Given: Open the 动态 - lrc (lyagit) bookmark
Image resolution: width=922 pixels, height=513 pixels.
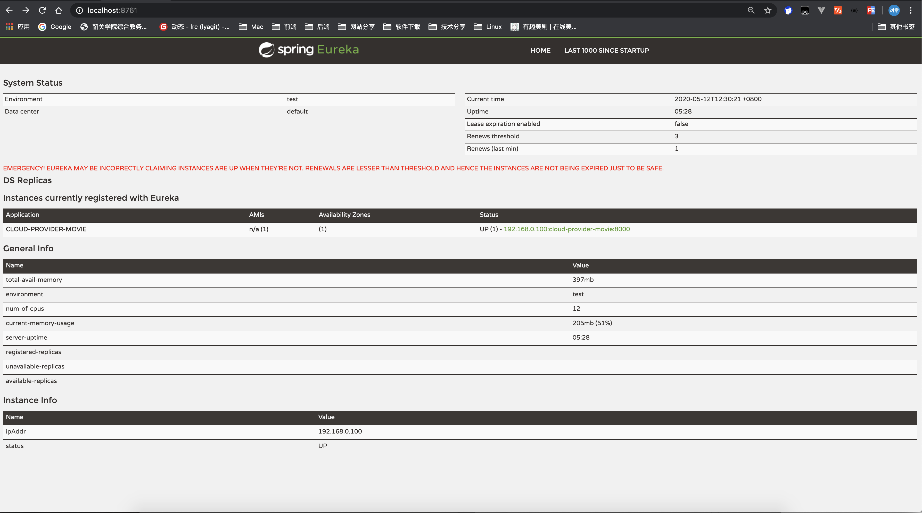Looking at the screenshot, I should pyautogui.click(x=195, y=27).
